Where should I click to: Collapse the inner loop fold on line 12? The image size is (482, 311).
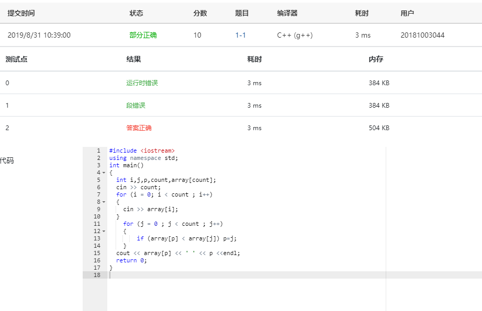pyautogui.click(x=103, y=231)
